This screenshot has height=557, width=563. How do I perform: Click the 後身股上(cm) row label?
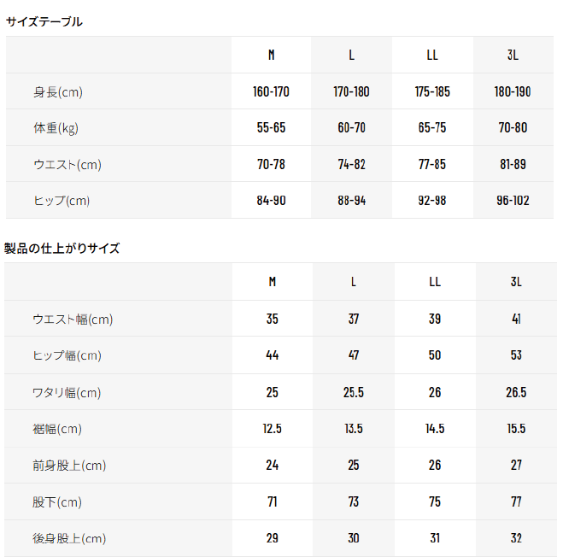69,539
